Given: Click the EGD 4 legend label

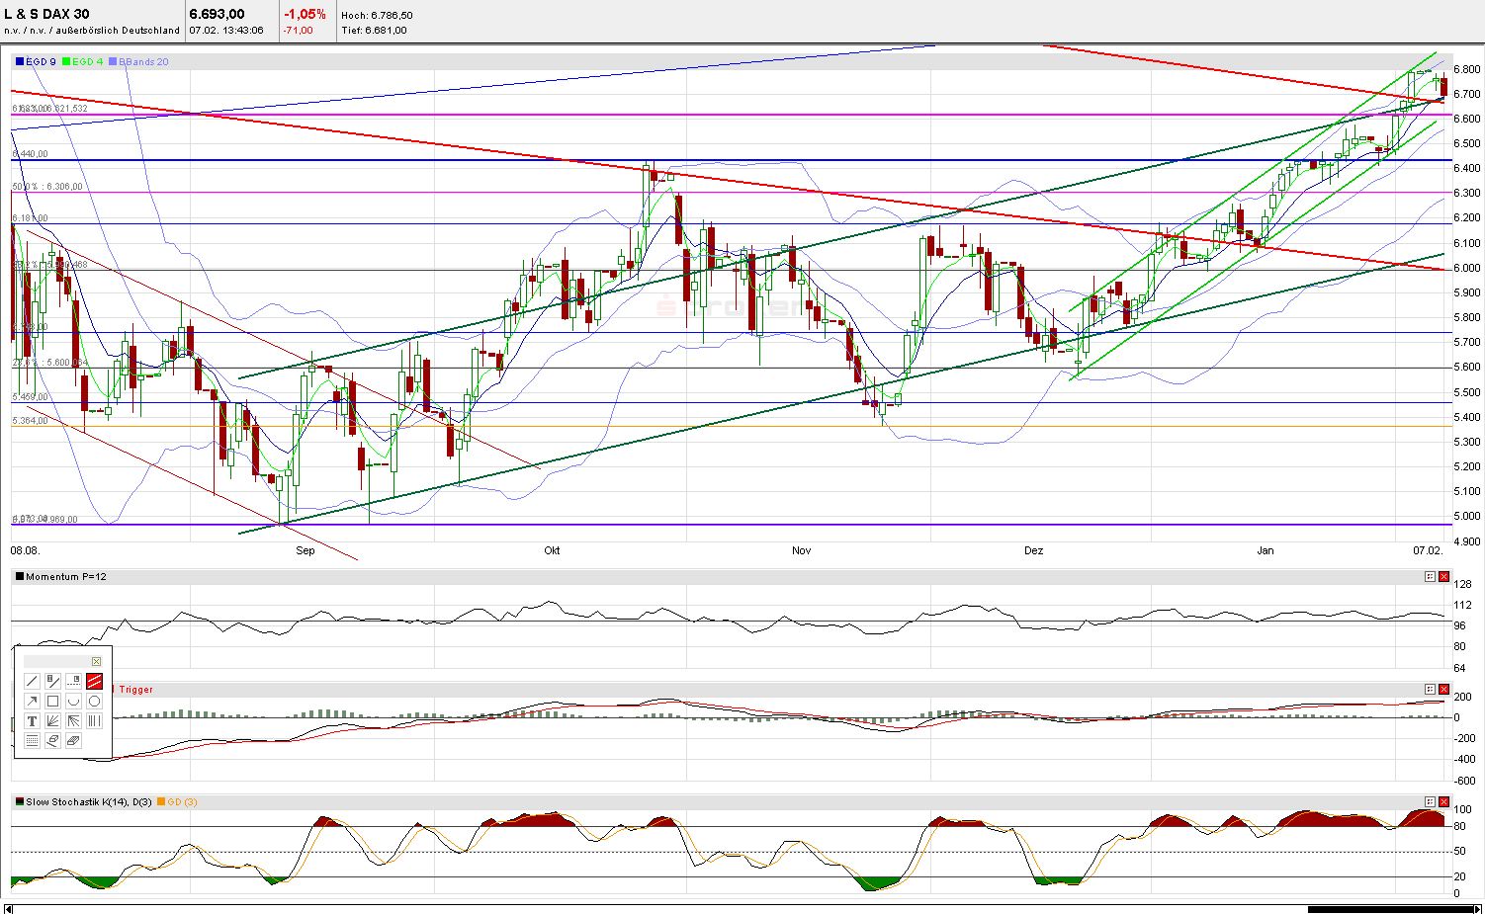Looking at the screenshot, I should [87, 61].
